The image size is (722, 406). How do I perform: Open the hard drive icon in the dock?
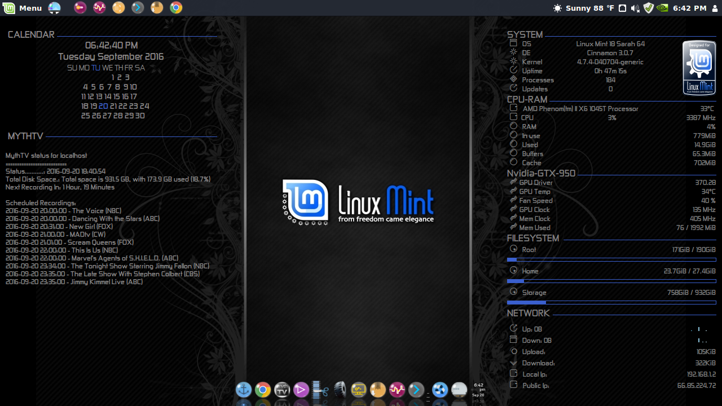[x=459, y=390]
